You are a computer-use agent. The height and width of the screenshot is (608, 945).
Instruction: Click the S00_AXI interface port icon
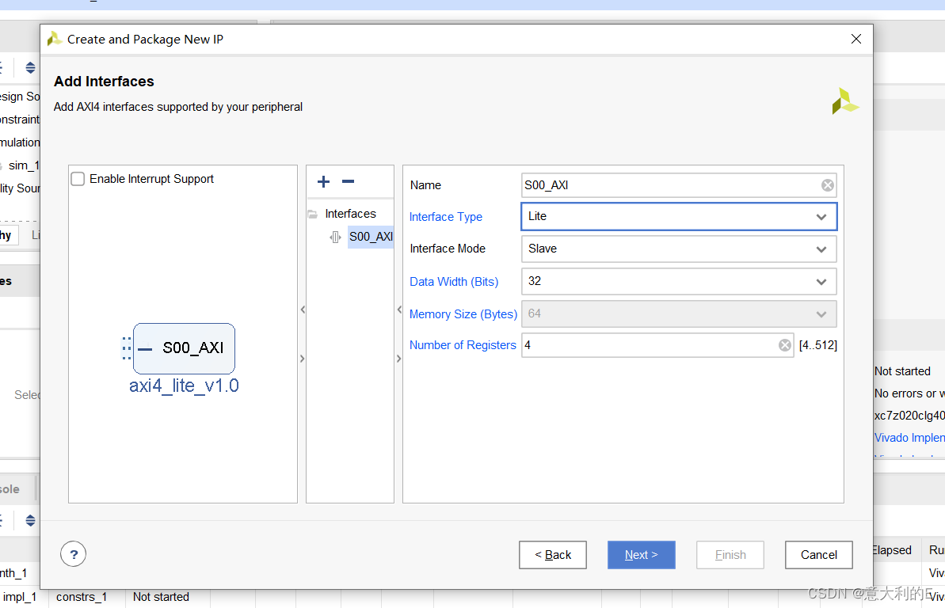click(x=335, y=237)
